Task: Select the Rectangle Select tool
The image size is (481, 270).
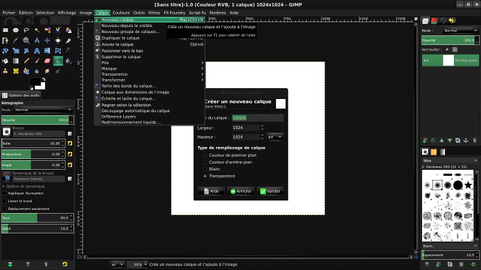Action: (x=5, y=30)
